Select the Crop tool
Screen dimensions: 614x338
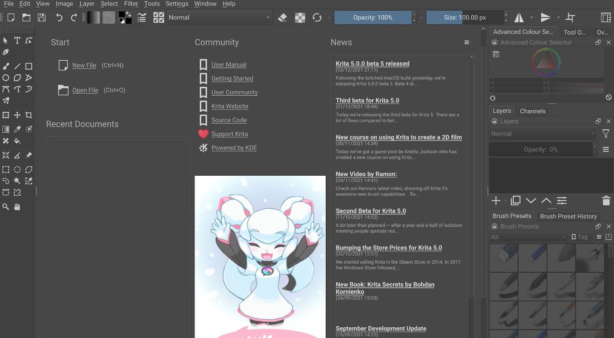click(28, 115)
